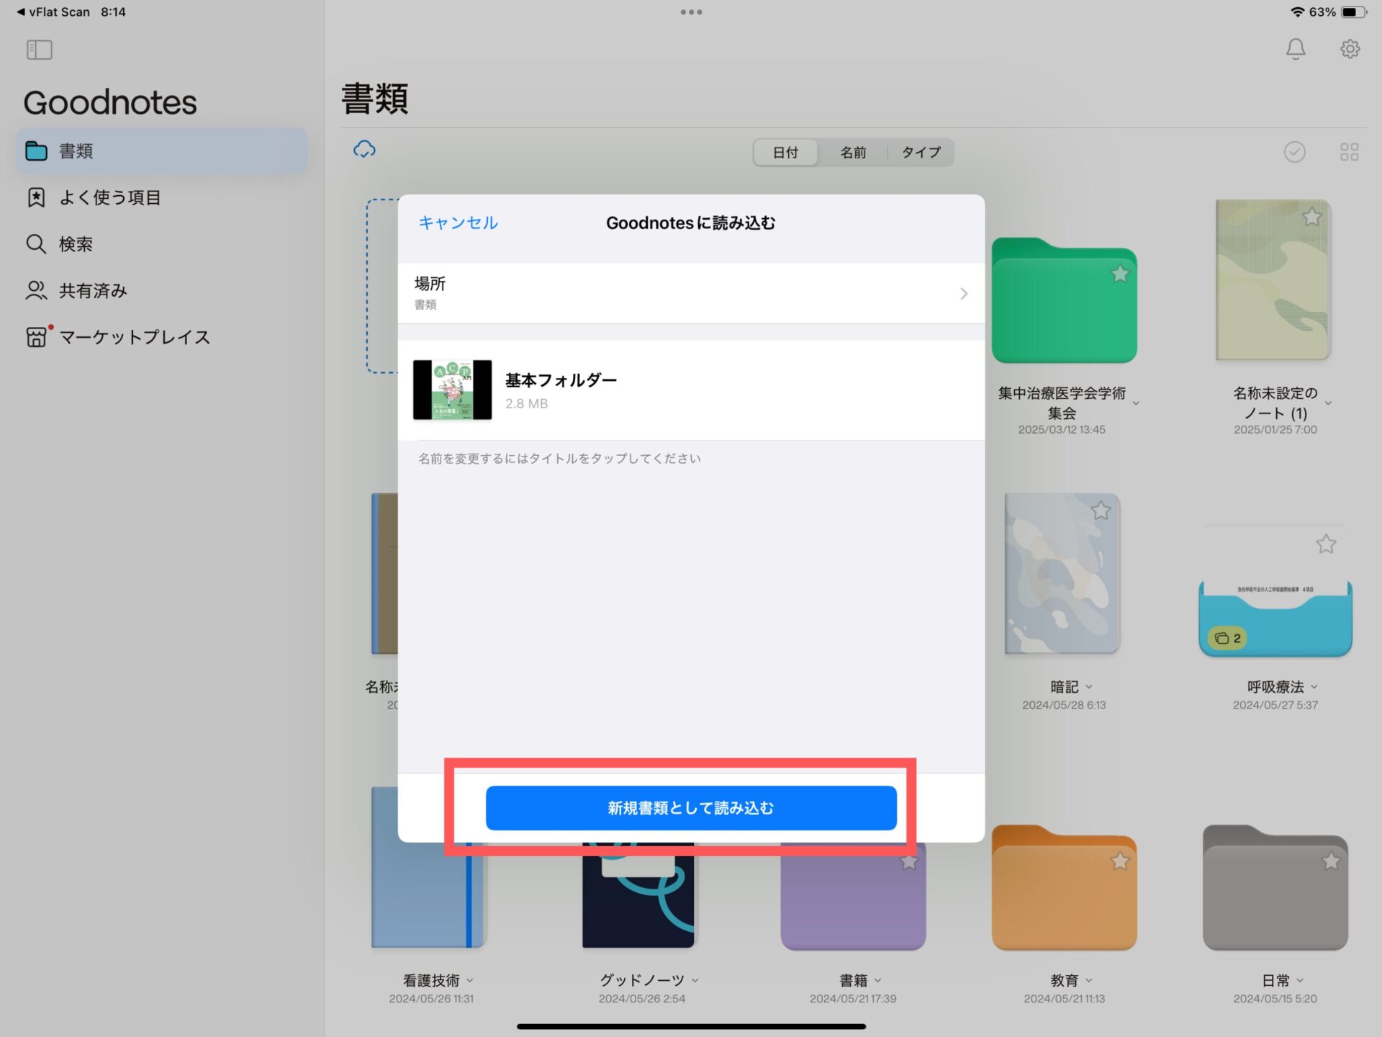The image size is (1382, 1037).
Task: Toggle favorite star on 書籍 folder
Action: [x=908, y=861]
